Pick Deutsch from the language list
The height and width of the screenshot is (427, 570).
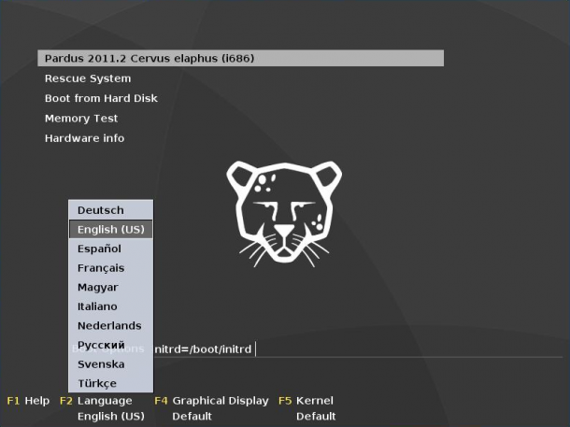coord(110,210)
